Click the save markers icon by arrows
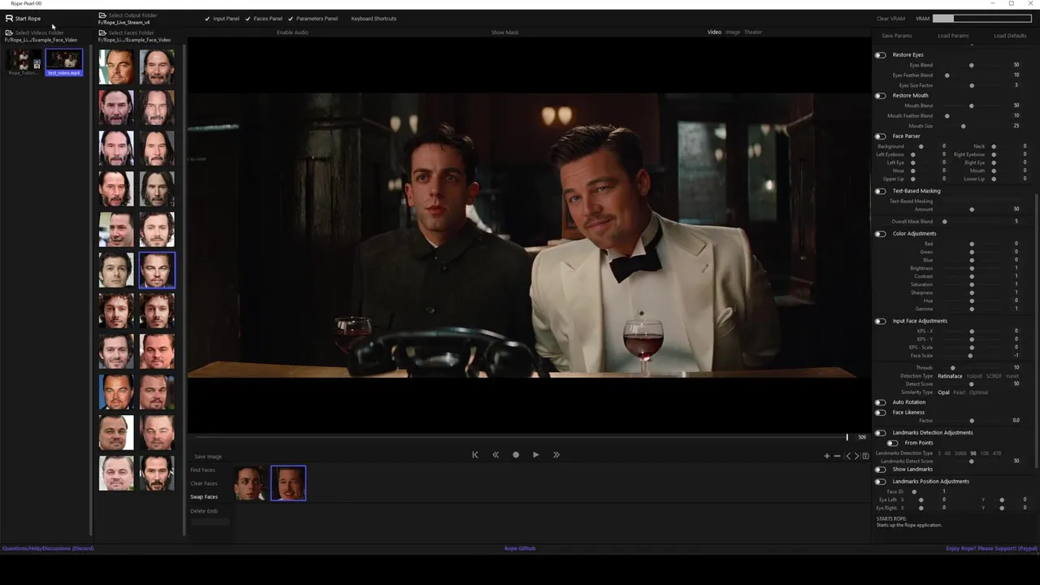 pos(865,456)
